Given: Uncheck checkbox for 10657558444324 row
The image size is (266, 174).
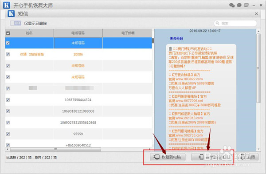Looking at the screenshot, I should pos(8,100).
